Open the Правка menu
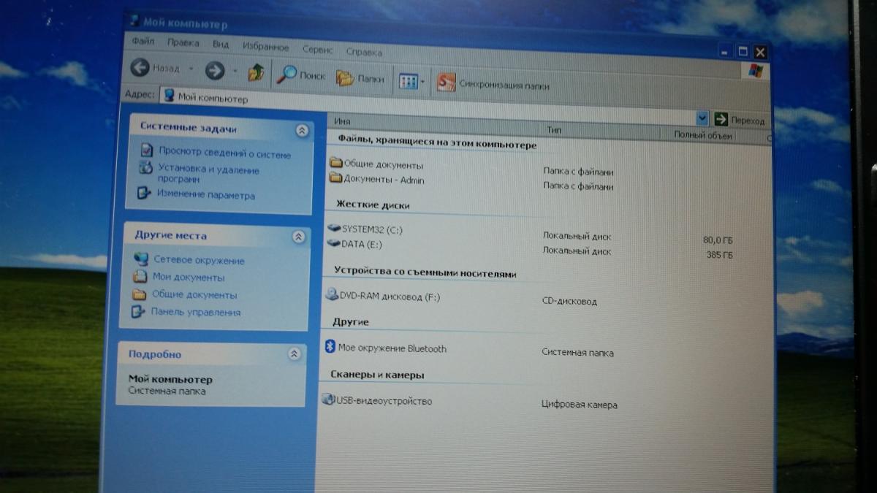This screenshot has height=493, width=877. [x=183, y=43]
